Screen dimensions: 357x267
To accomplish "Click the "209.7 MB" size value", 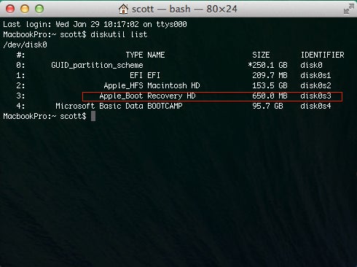I will tap(270, 75).
